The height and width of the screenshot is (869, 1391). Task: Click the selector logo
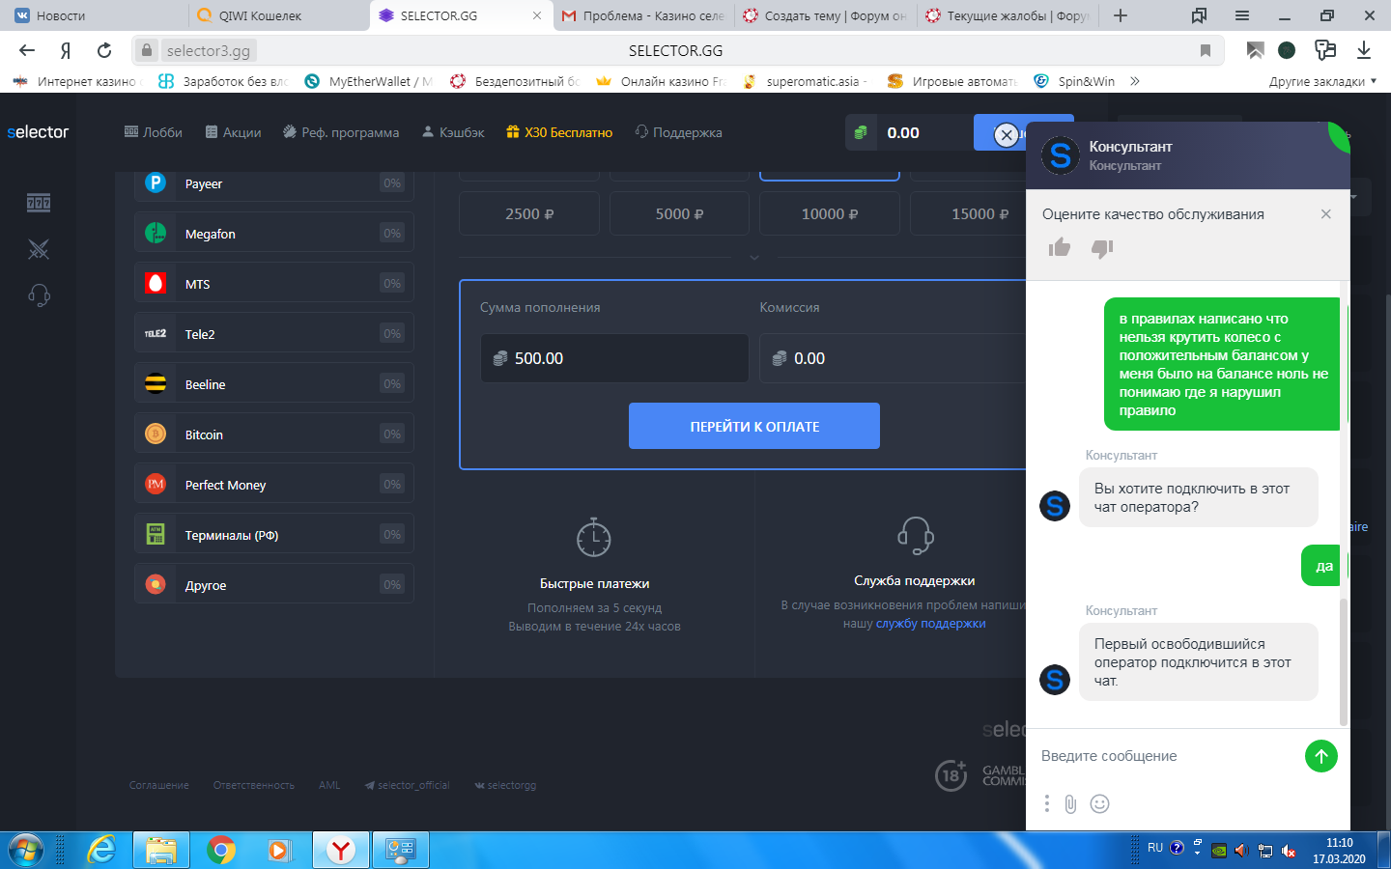point(39,132)
